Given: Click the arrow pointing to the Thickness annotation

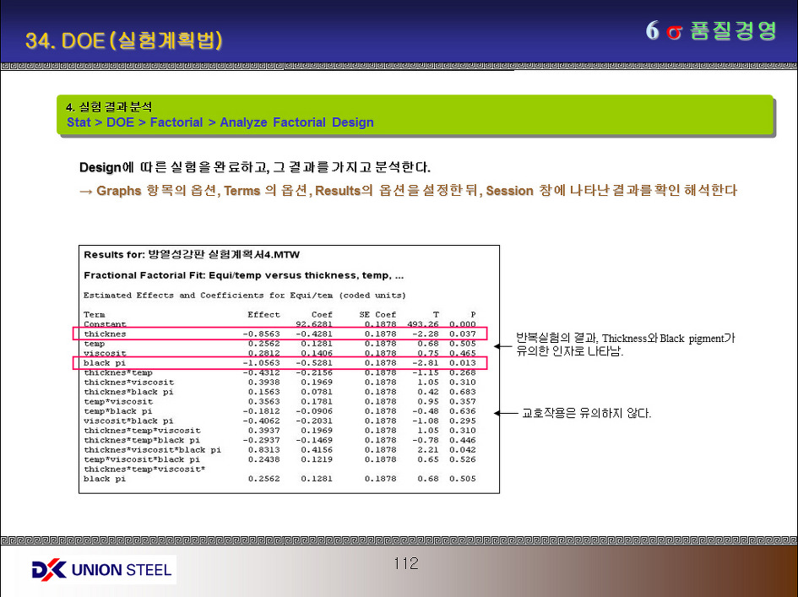Looking at the screenshot, I should pyautogui.click(x=503, y=345).
